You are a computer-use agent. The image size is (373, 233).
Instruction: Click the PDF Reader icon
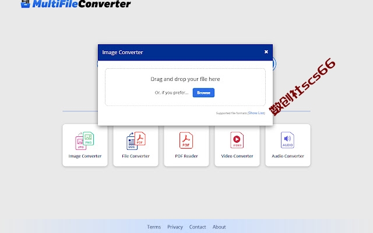pos(186,140)
